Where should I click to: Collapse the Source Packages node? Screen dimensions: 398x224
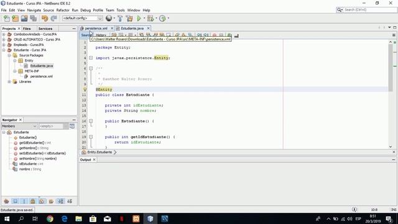click(9, 55)
